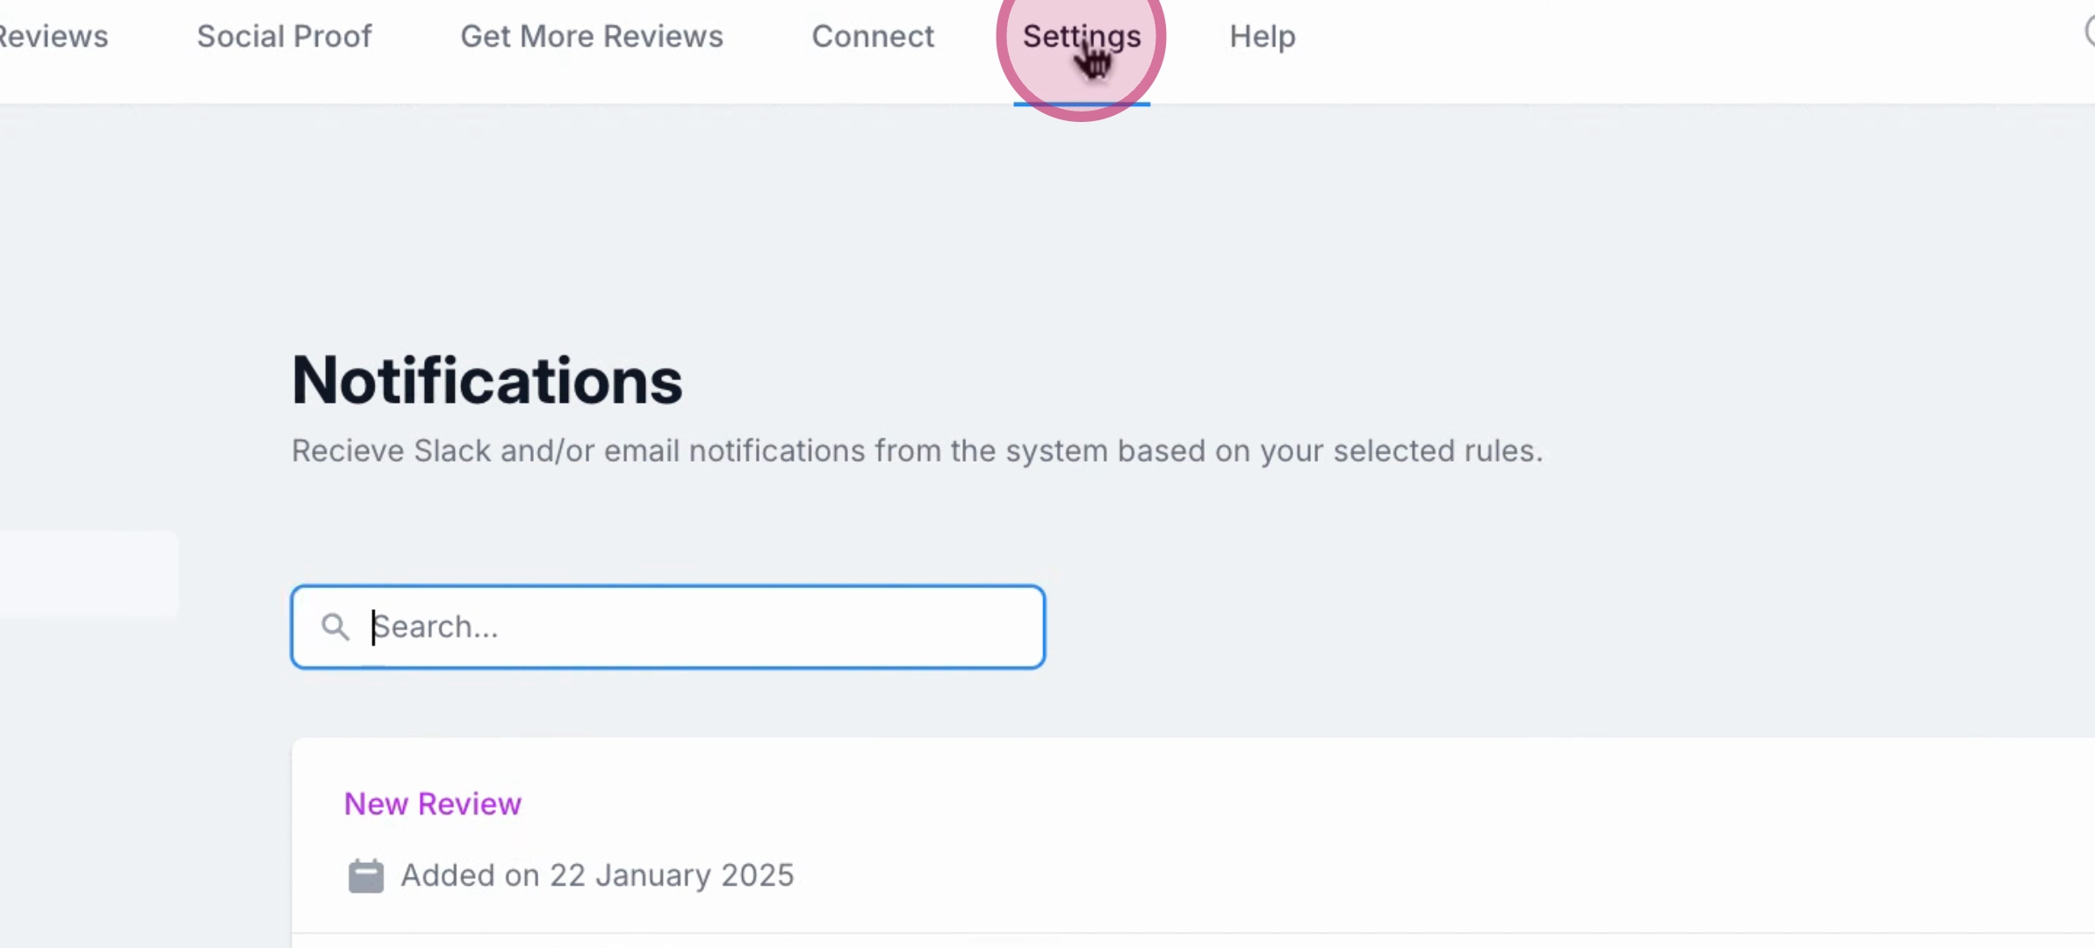Click the Slack and email notifications description
2095x948 pixels.
pos(916,450)
